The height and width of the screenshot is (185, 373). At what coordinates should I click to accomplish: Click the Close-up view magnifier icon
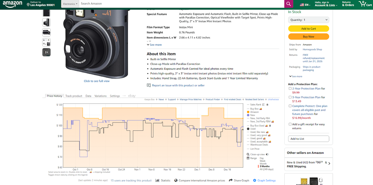coord(247,154)
